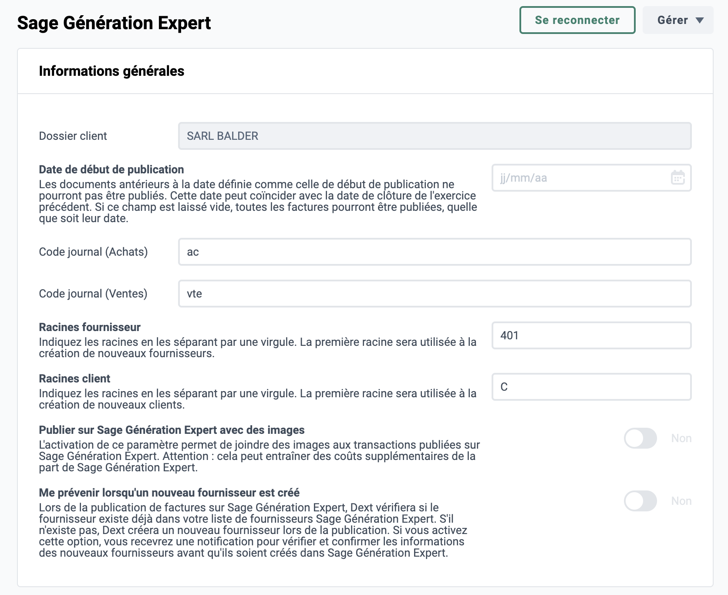Enable the new supplier notification switch

(x=640, y=501)
